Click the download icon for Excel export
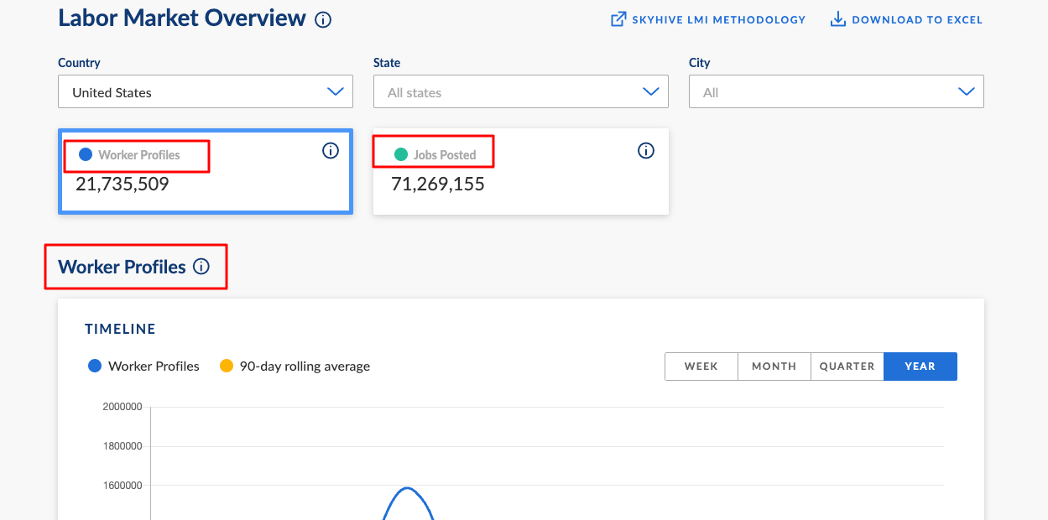 837,19
